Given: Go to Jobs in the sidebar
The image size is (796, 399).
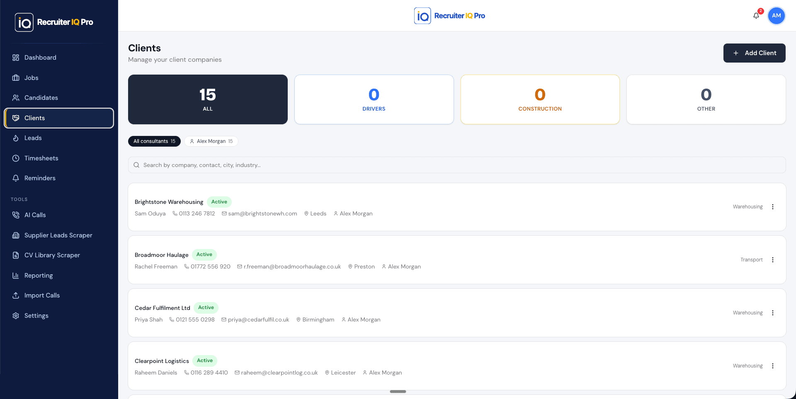Looking at the screenshot, I should pyautogui.click(x=59, y=78).
